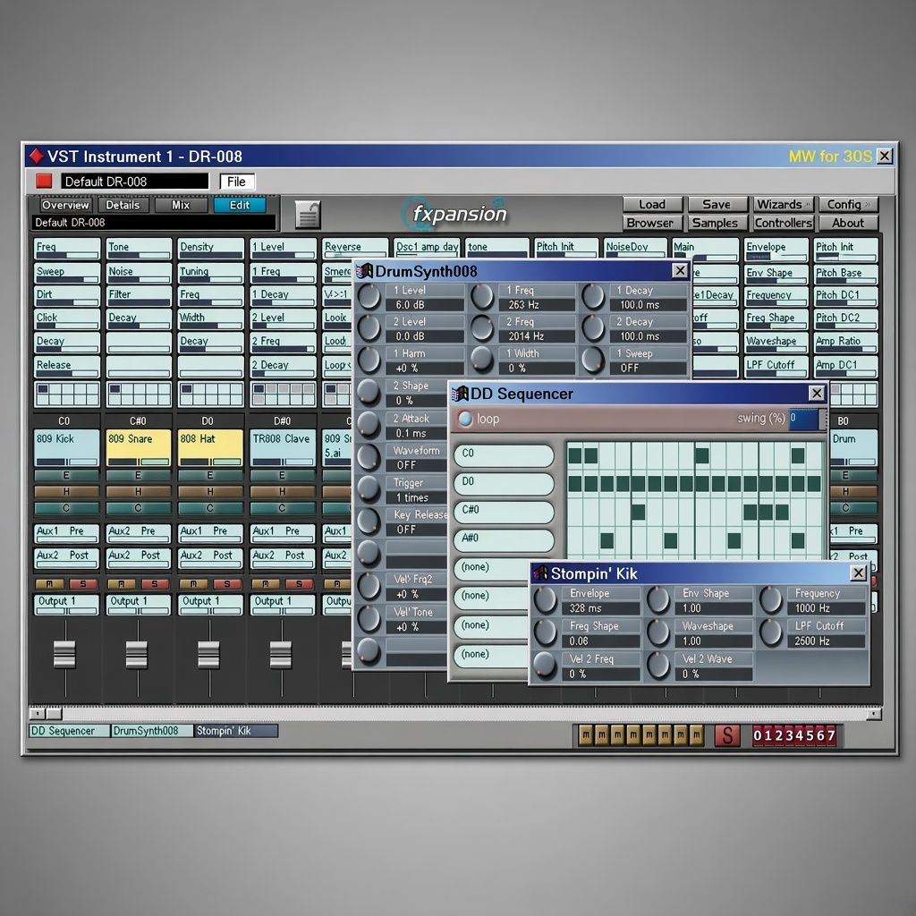Click the red diamond icon in the title bar
Image resolution: width=916 pixels, height=916 pixels.
36,156
